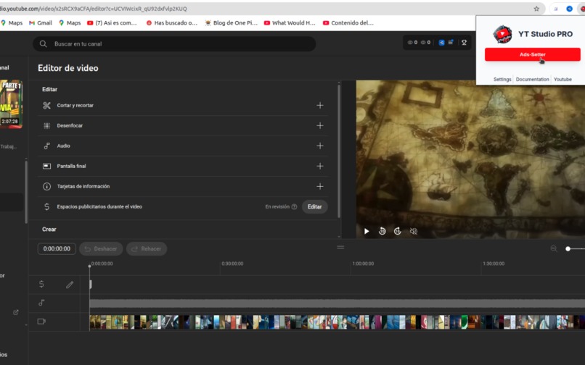The width and height of the screenshot is (585, 365).
Task: Click the end screen icon beside Pantalla final
Action: click(46, 166)
